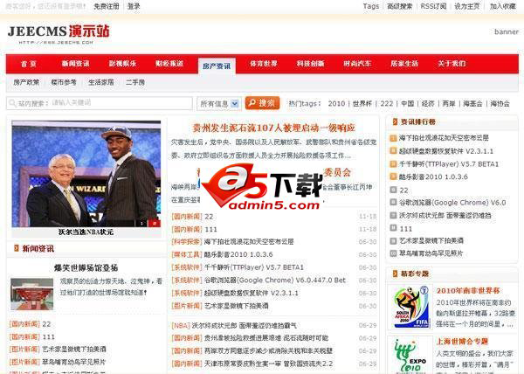Screen dimensions: 524x374
Task: Select the hot tag 两岸
Action: click(x=449, y=104)
